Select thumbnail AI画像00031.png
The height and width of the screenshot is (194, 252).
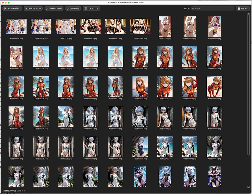click(x=16, y=87)
